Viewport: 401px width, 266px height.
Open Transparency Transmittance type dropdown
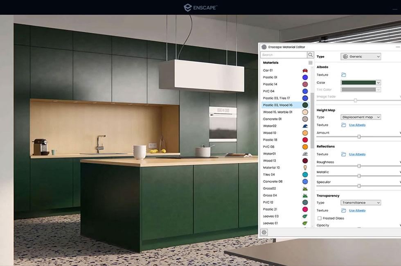pos(361,203)
